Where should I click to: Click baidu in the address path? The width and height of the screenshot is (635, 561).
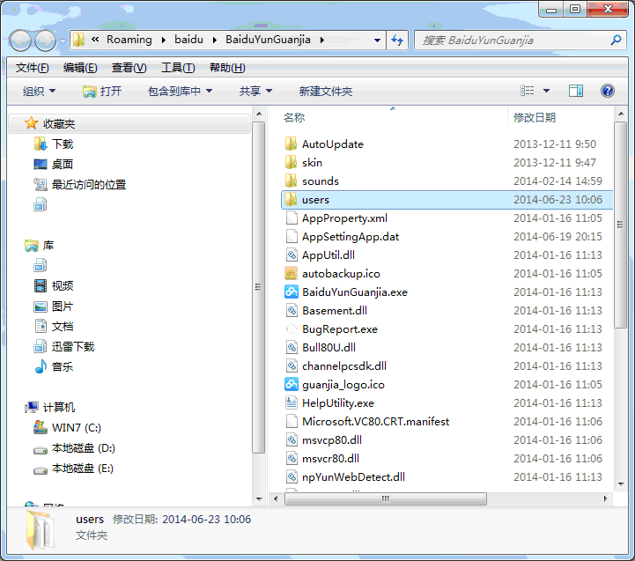pos(188,40)
